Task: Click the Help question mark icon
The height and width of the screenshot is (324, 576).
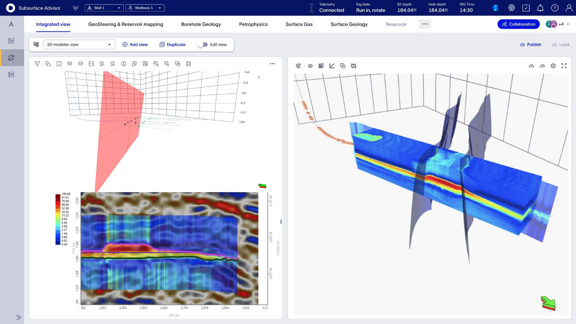Action: point(554,8)
